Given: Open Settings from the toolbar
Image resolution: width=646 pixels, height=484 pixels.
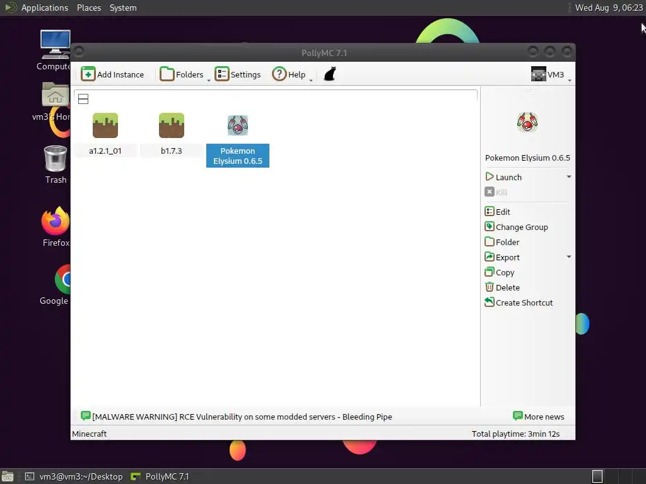Looking at the screenshot, I should (x=238, y=74).
